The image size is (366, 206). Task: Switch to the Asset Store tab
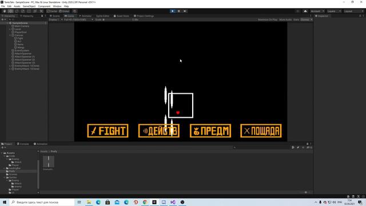tap(121, 16)
